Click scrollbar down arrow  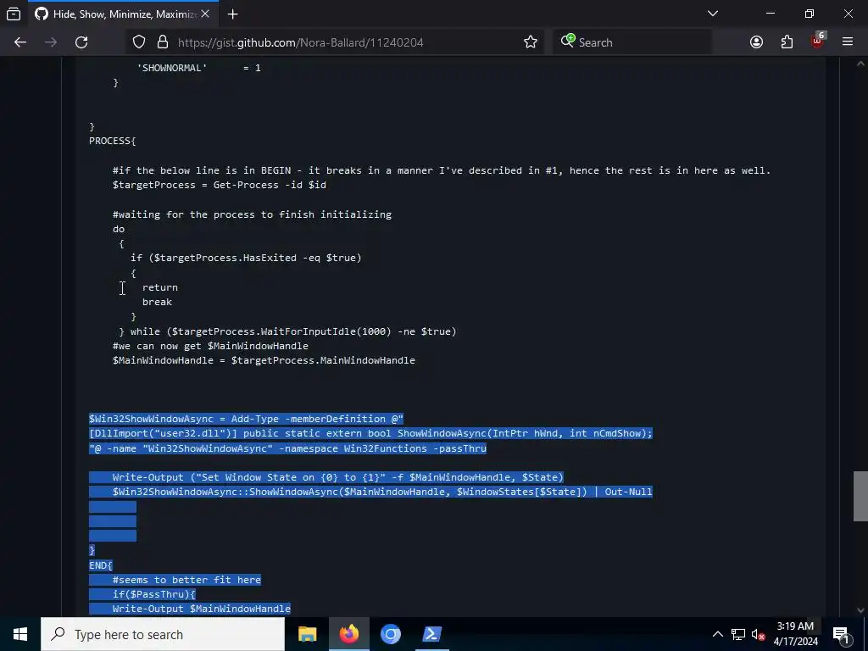coord(860,610)
